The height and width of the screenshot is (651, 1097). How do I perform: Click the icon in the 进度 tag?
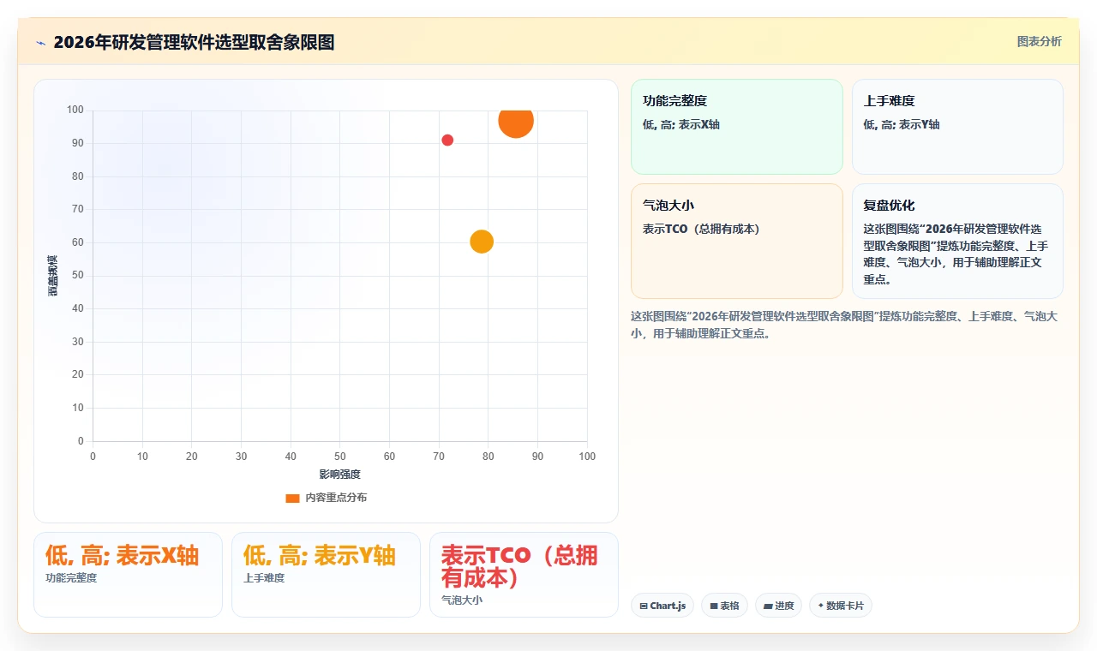pyautogui.click(x=768, y=606)
